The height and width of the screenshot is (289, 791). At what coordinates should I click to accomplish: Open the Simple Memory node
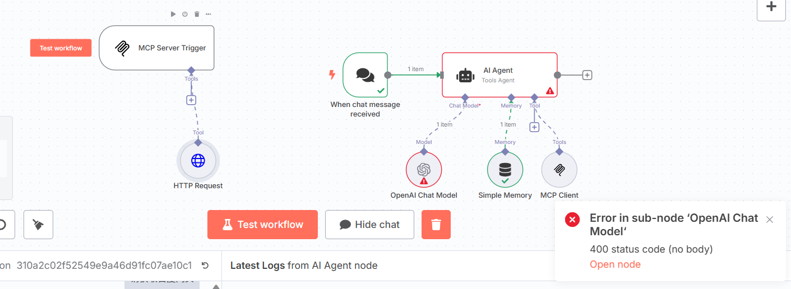click(505, 170)
